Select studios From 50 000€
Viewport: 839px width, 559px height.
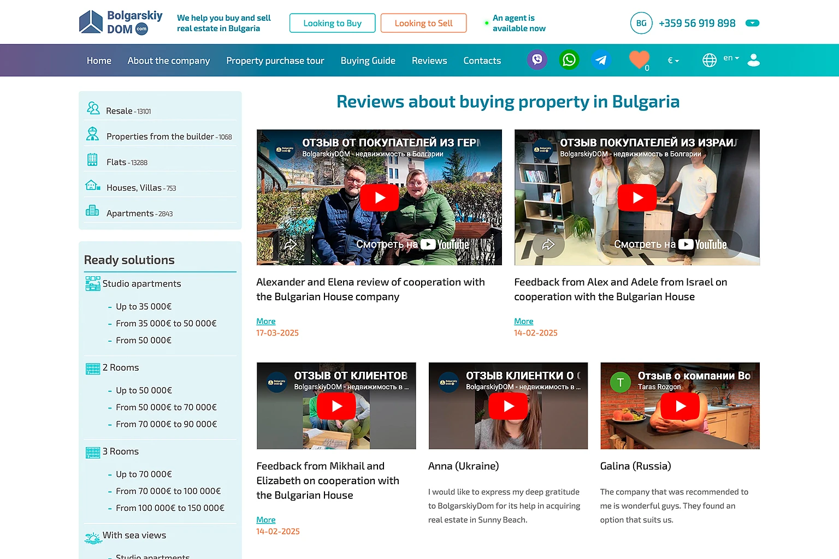pyautogui.click(x=144, y=341)
